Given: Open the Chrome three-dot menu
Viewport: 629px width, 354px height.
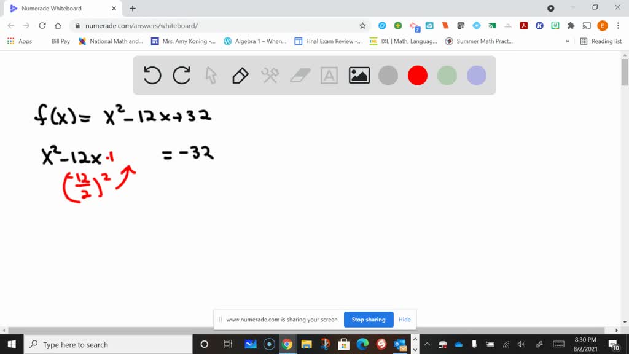Looking at the screenshot, I should click(x=618, y=26).
